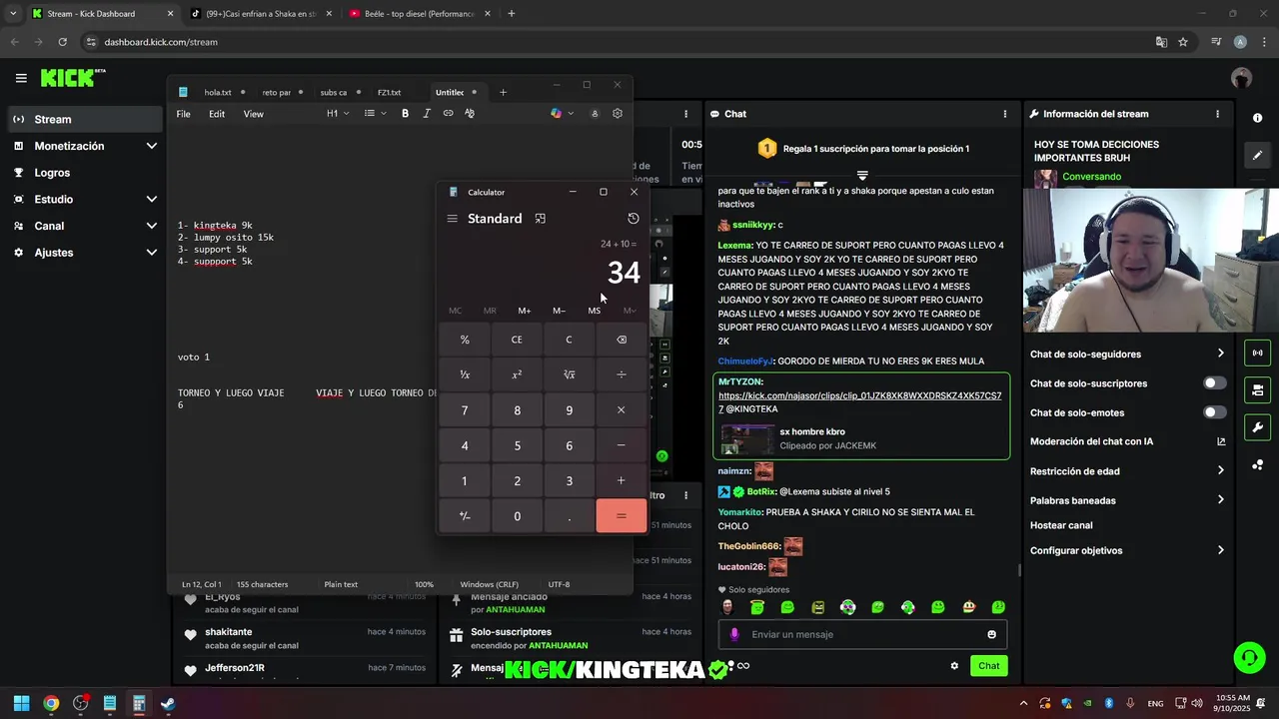1279x719 pixels.
Task: Open Calculator history
Action: (634, 219)
